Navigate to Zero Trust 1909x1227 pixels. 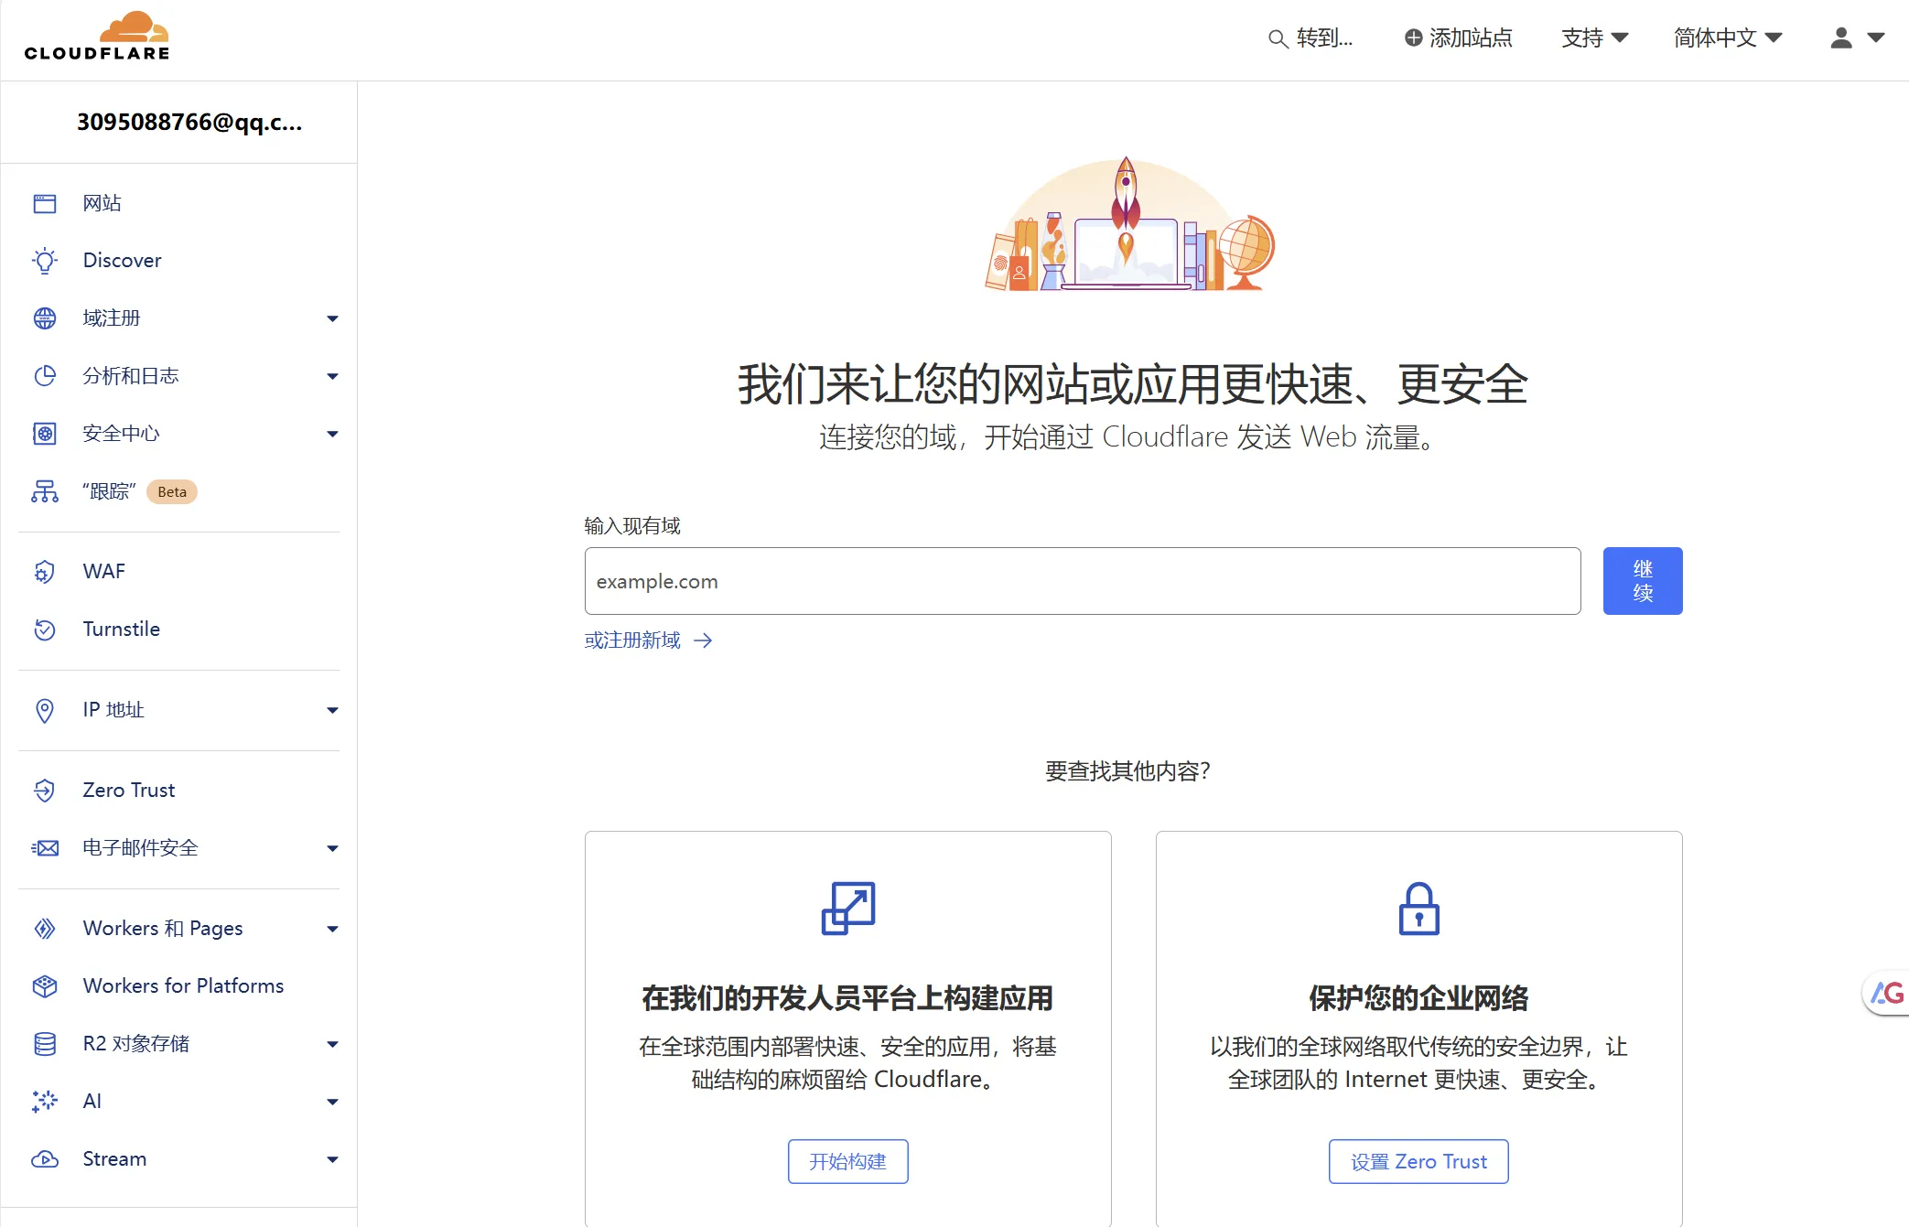click(x=127, y=790)
